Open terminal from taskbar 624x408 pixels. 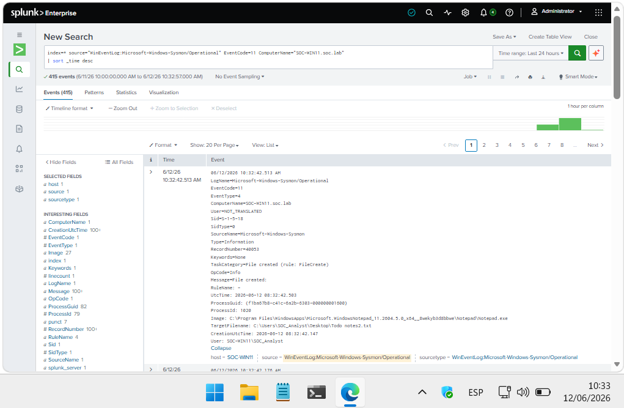[x=317, y=393]
